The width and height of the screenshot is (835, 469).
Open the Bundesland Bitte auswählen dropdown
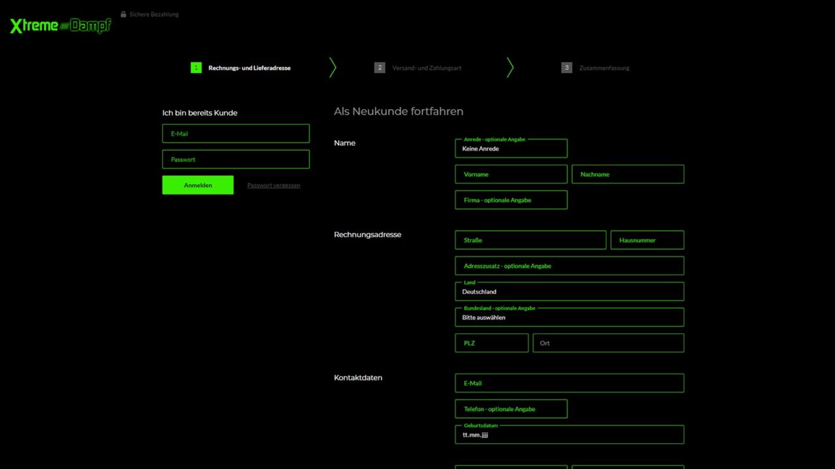pyautogui.click(x=569, y=317)
